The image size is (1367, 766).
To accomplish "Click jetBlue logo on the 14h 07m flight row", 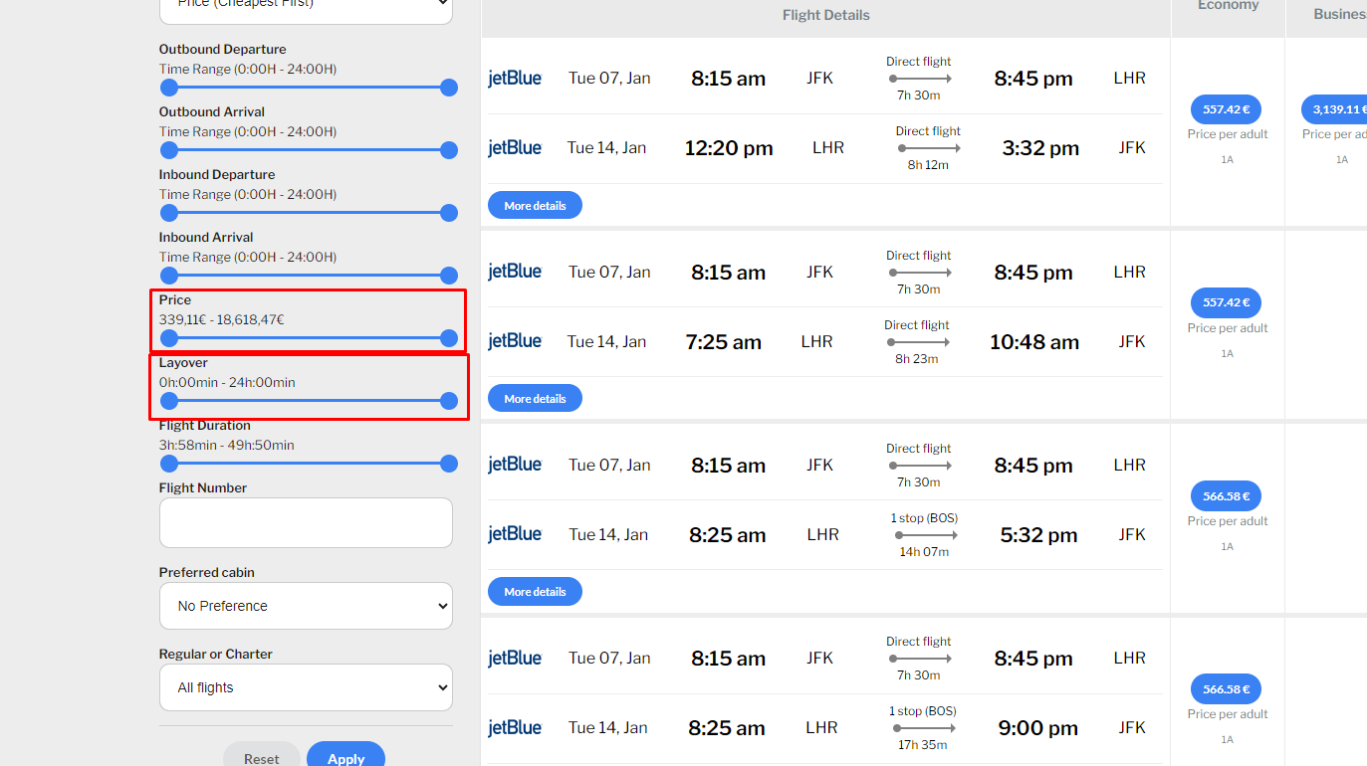I will [515, 533].
